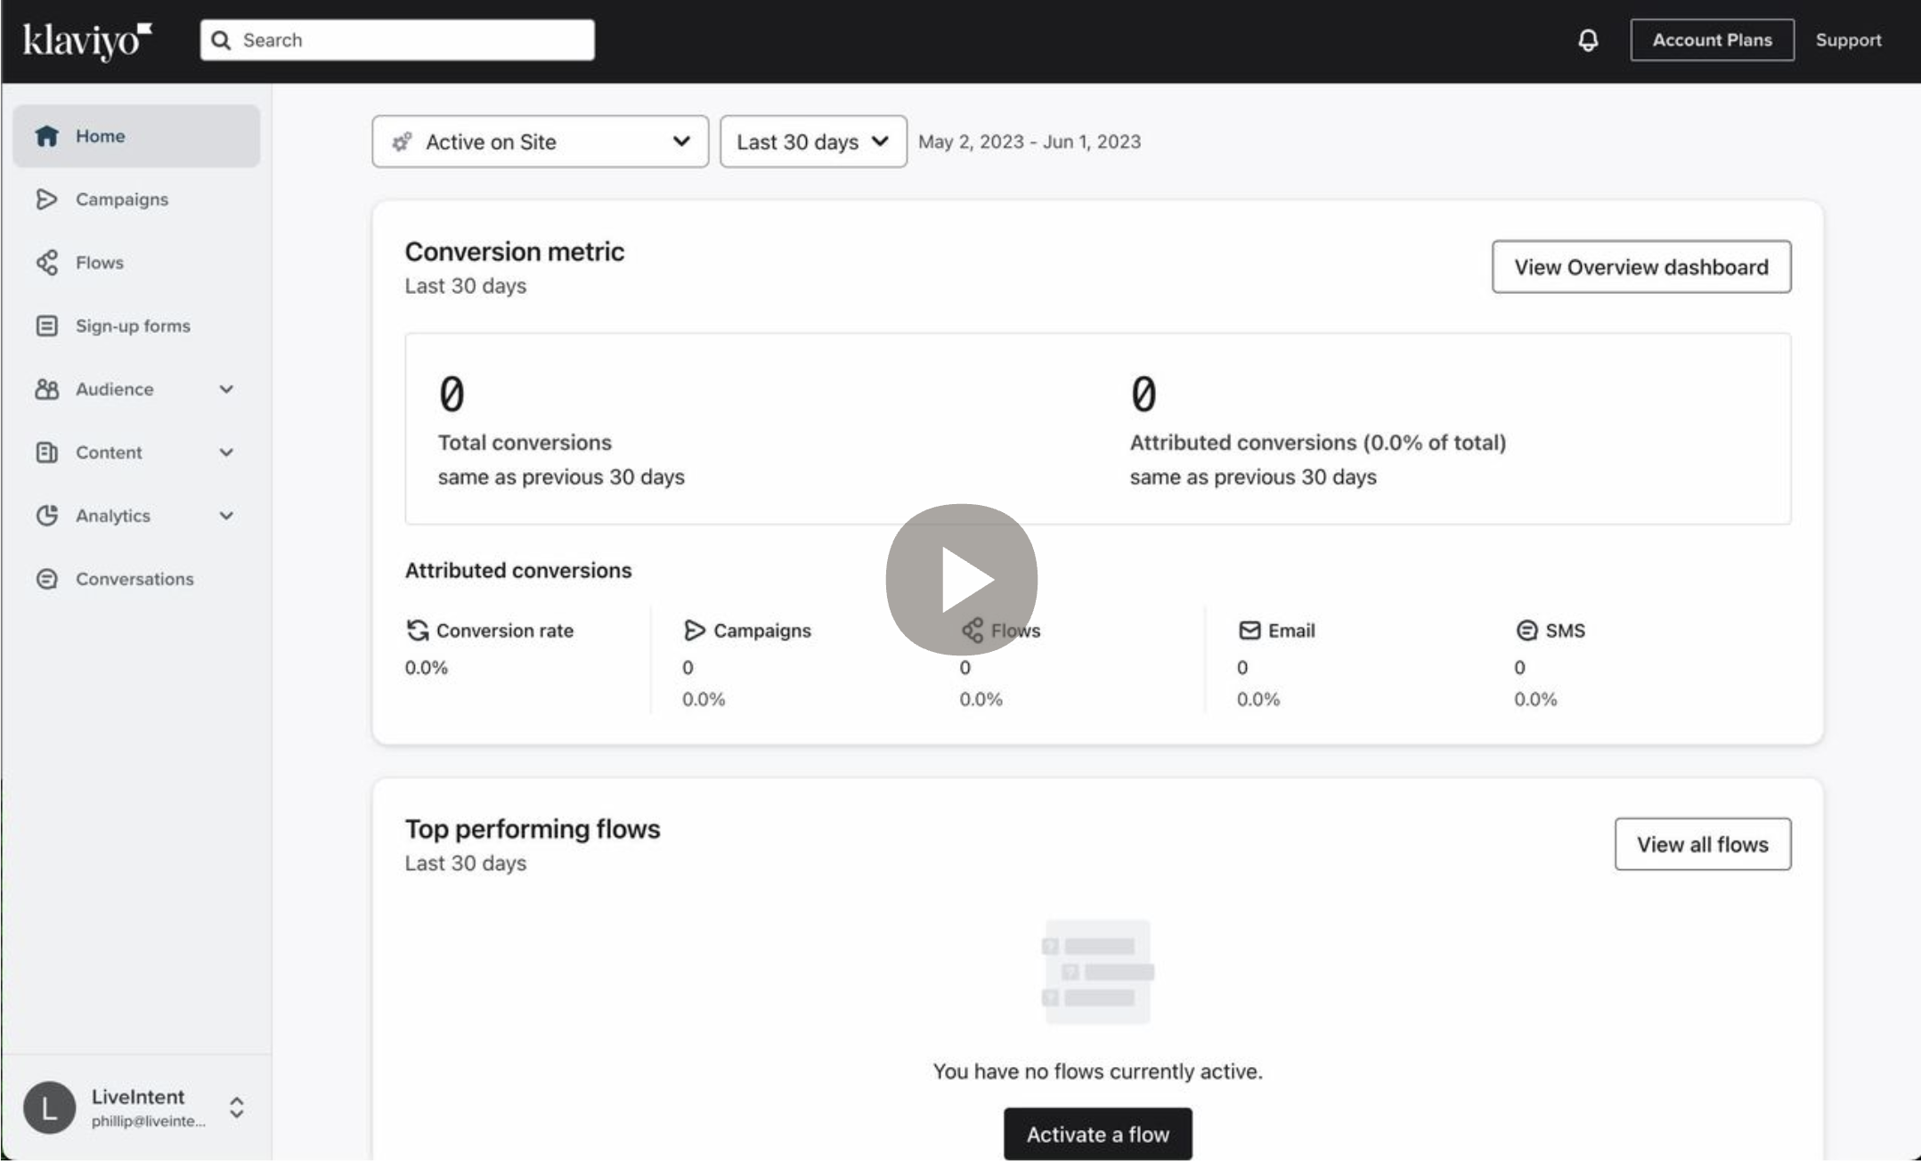Click the Klaviyo logo

click(87, 40)
